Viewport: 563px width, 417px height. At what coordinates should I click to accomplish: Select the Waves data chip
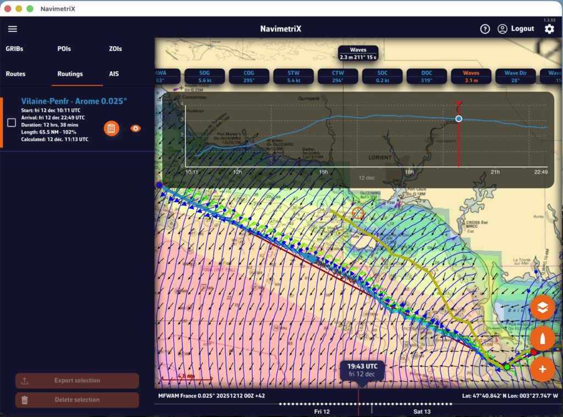point(471,76)
